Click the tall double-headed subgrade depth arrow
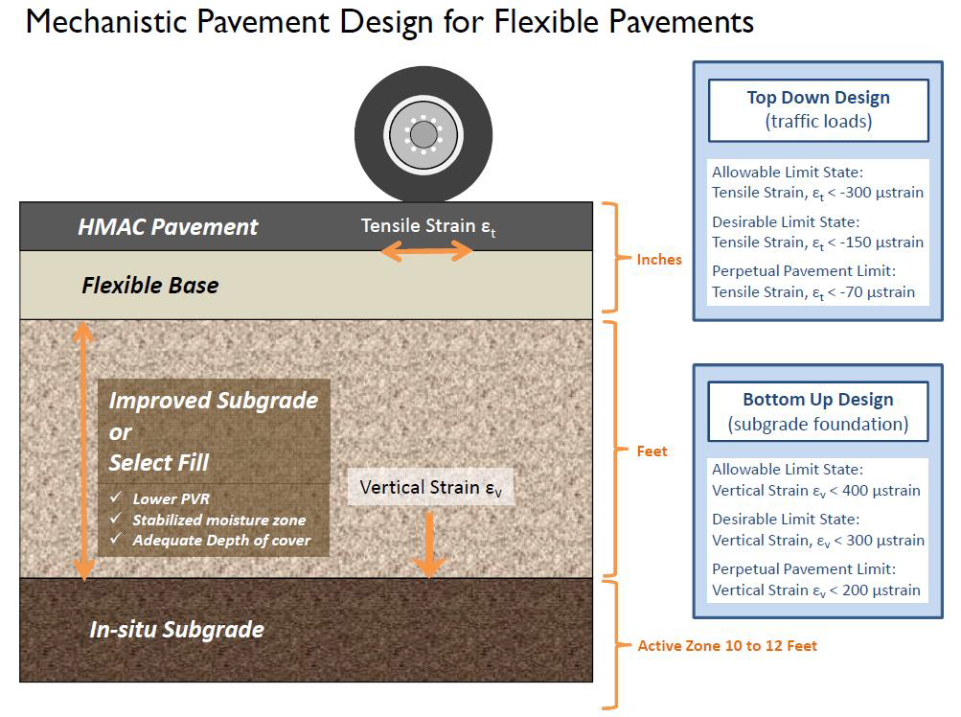This screenshot has height=717, width=961. coord(84,451)
